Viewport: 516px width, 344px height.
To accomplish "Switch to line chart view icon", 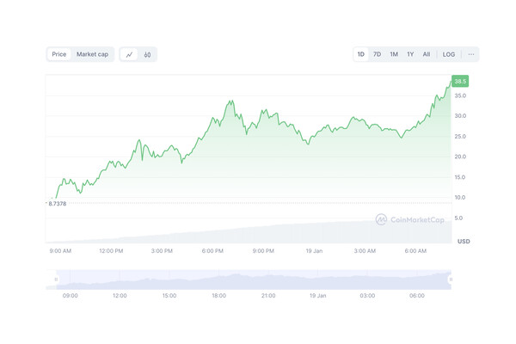I will (x=130, y=54).
